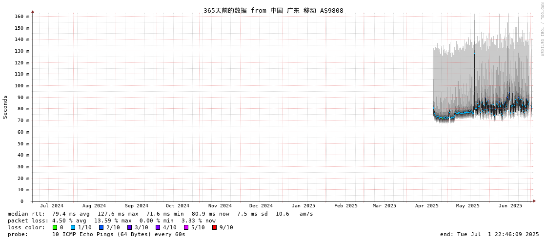Click the 'Aug 2024' x-axis label

pos(94,206)
